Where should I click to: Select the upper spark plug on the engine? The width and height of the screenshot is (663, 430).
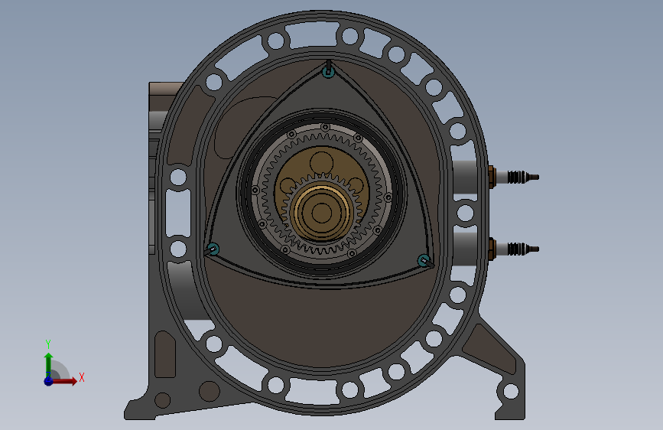coord(513,177)
